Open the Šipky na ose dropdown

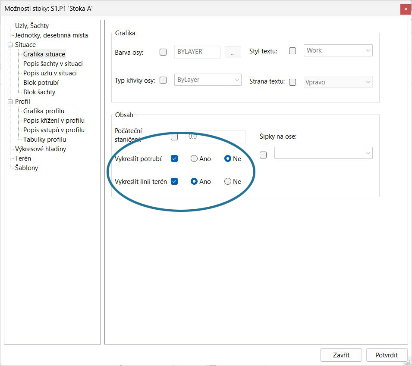click(x=323, y=153)
